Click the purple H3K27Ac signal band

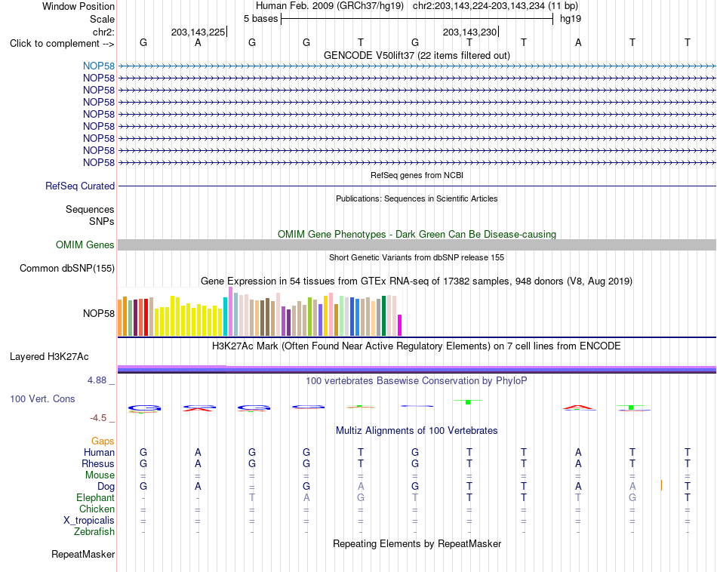[417, 369]
